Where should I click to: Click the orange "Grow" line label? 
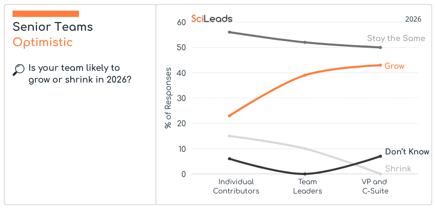394,66
